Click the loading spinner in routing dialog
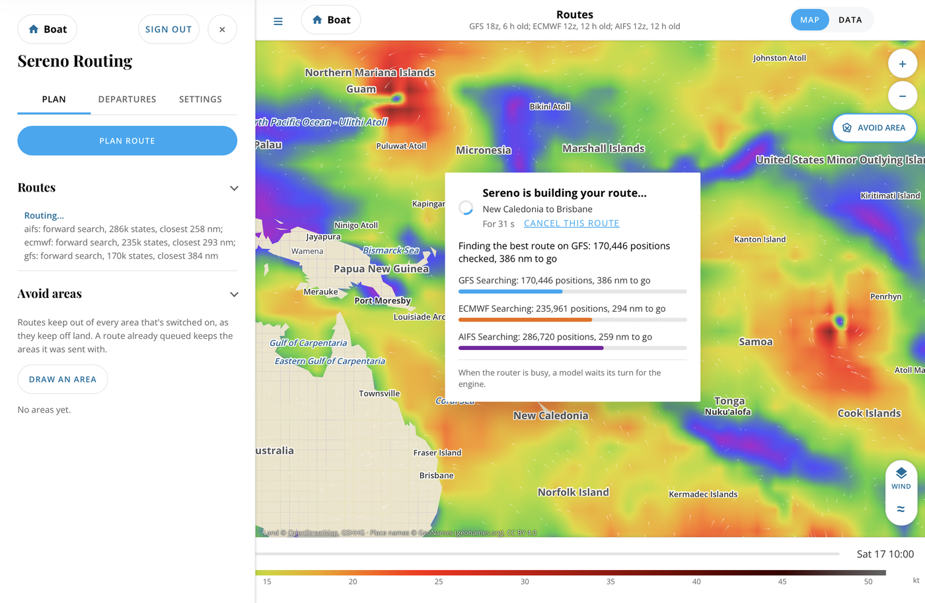The width and height of the screenshot is (925, 603). point(466,207)
